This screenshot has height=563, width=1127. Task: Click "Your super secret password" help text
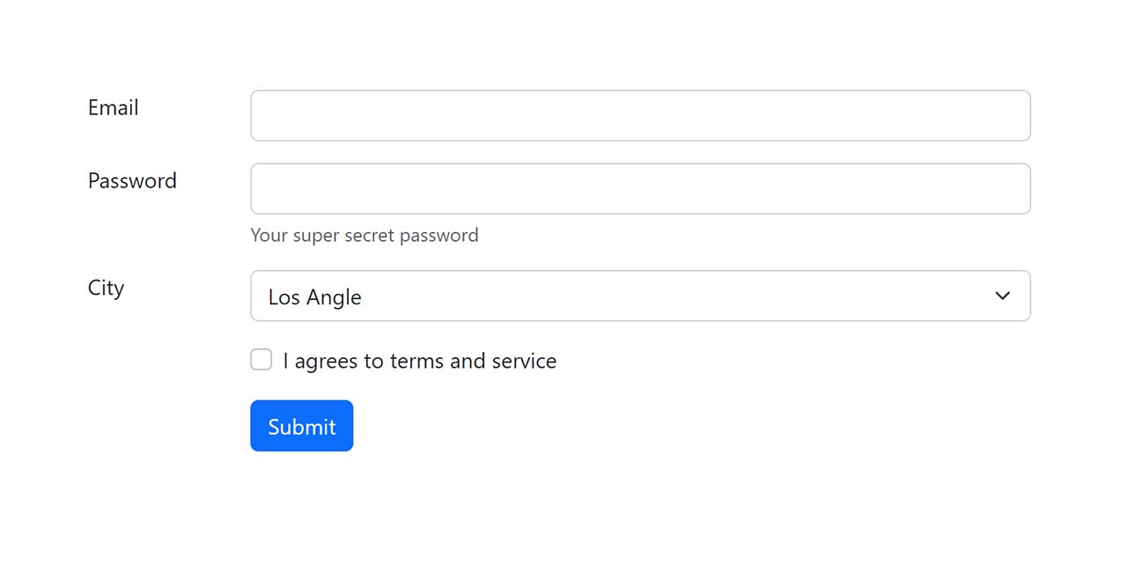click(x=365, y=235)
